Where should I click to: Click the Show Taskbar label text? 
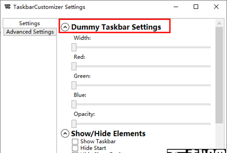pyautogui.click(x=98, y=141)
